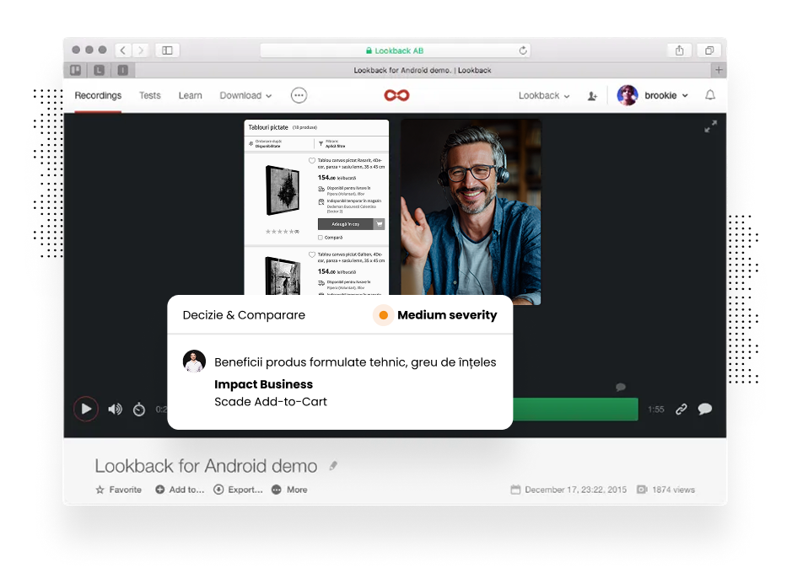Open the third pinned tab icon
792x573 pixels.
click(123, 70)
